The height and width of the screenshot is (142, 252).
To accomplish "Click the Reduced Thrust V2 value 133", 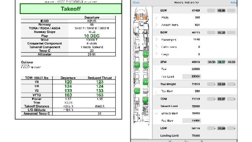I will tap(100, 91).
